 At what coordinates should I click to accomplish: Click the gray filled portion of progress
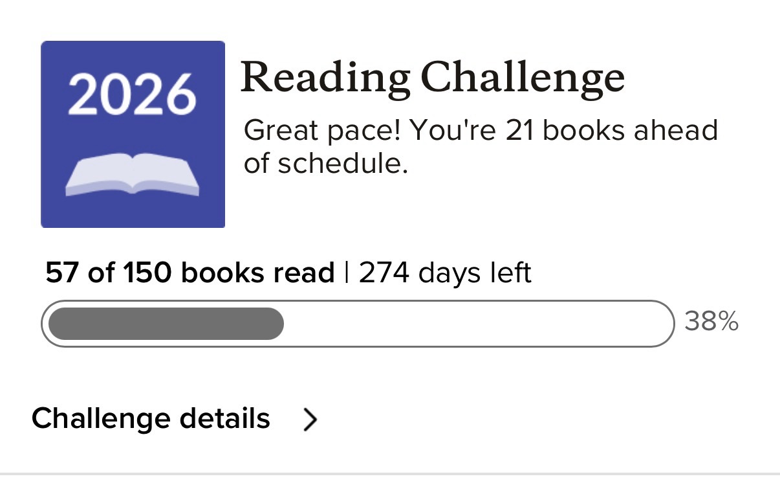[x=166, y=324]
